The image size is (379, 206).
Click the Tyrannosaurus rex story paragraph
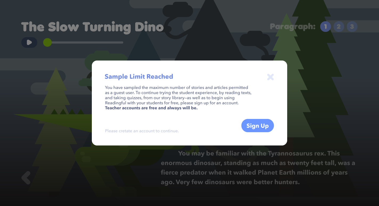(x=258, y=168)
